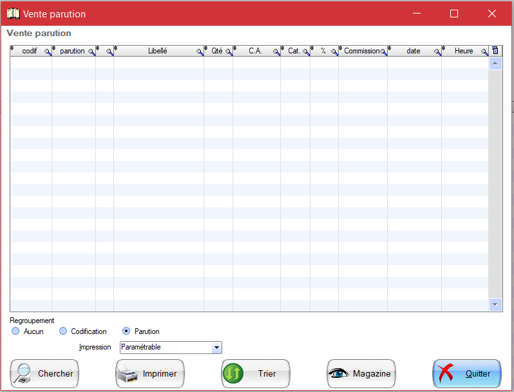Click the search icon in parution column
This screenshot has width=514, height=392.
[91, 52]
